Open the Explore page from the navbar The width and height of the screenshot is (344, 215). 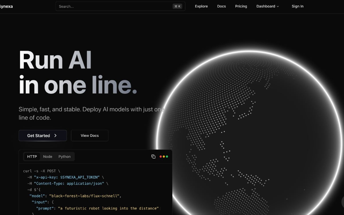pos(201,6)
